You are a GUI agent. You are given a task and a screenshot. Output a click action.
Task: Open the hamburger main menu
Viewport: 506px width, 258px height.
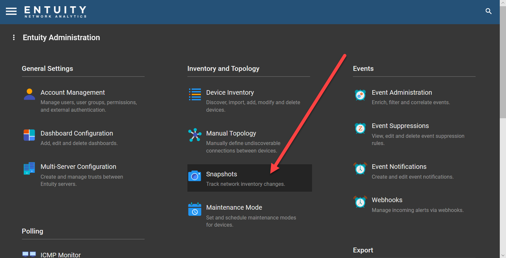[x=11, y=11]
